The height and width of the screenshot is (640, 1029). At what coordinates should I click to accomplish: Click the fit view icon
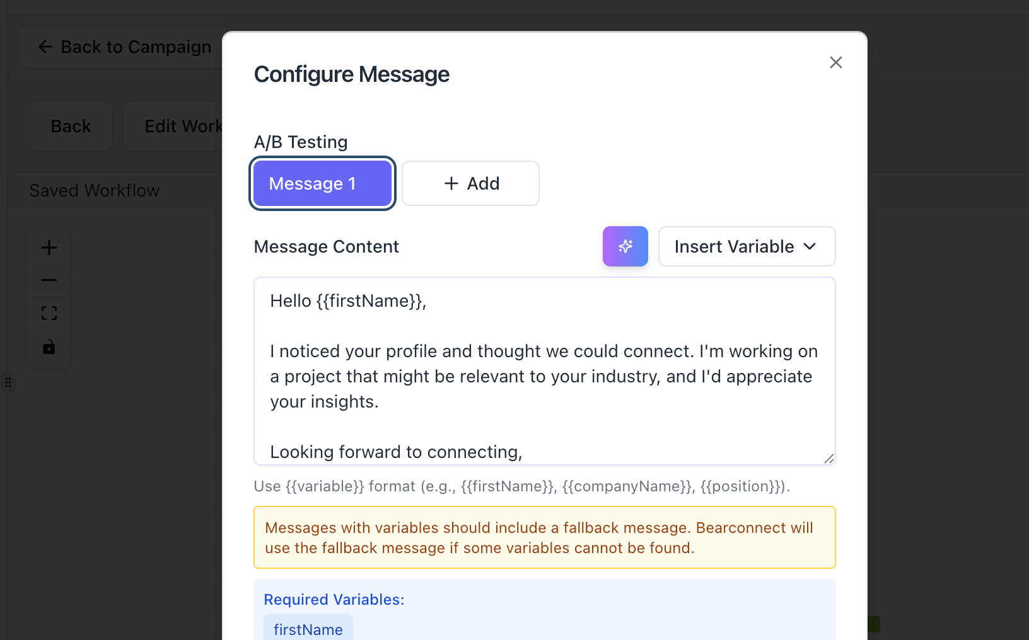pyautogui.click(x=49, y=313)
